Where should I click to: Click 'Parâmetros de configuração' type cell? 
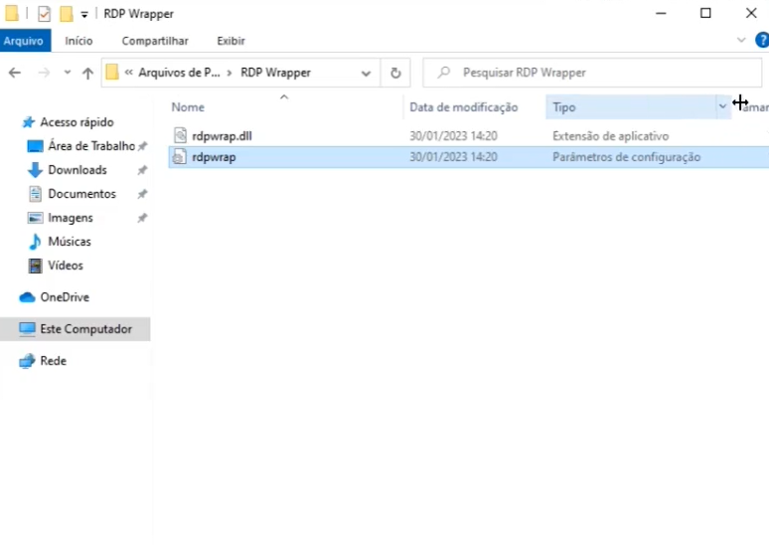pos(626,157)
